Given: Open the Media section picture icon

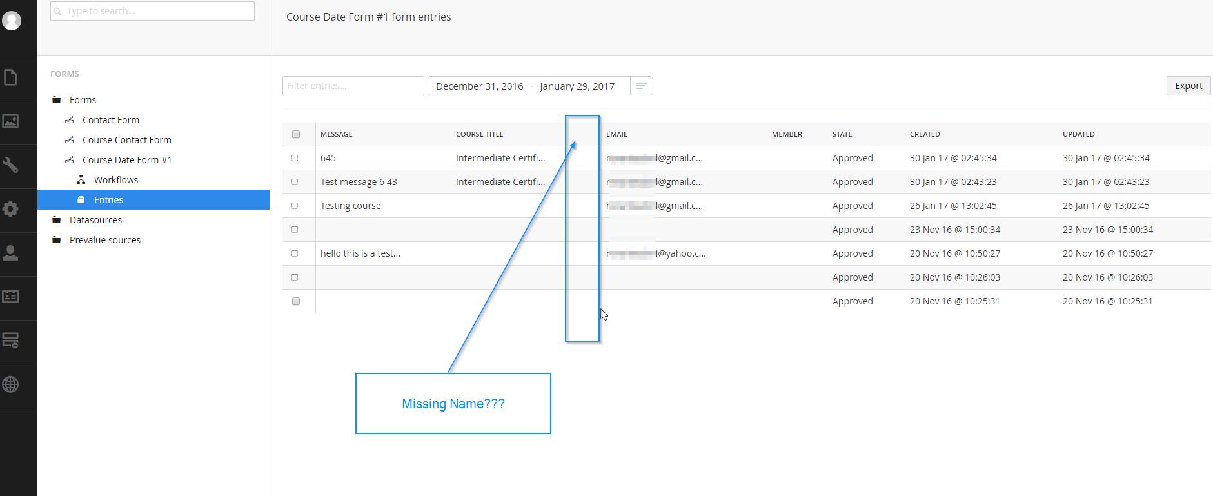Looking at the screenshot, I should click(x=10, y=121).
